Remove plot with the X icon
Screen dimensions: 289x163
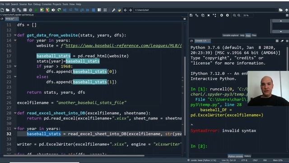209,15
